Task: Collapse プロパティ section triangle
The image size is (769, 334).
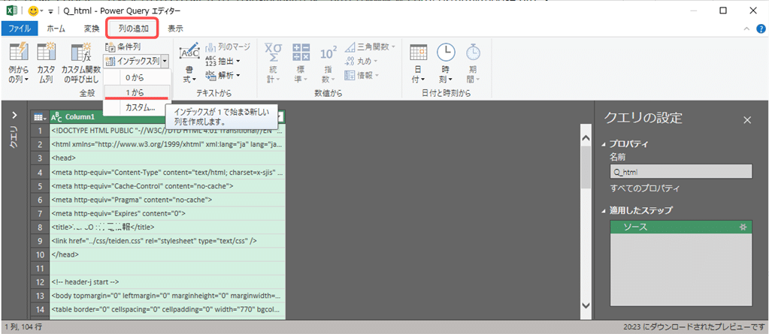Action: tap(604, 144)
